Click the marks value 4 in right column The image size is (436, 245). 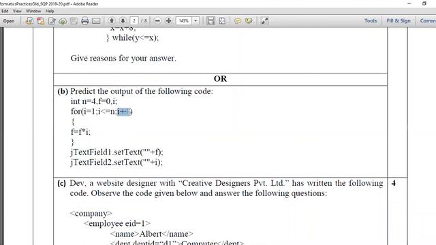click(394, 183)
